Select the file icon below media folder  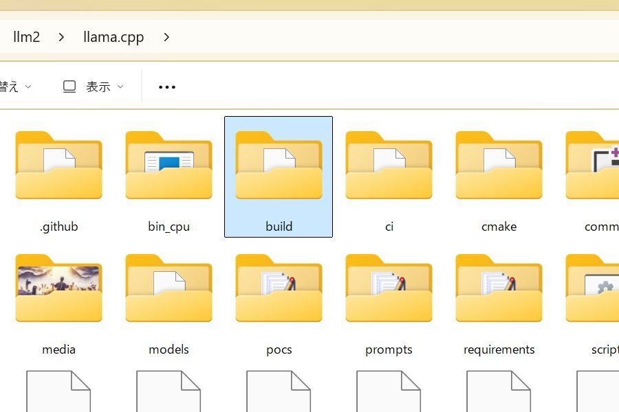(58, 391)
